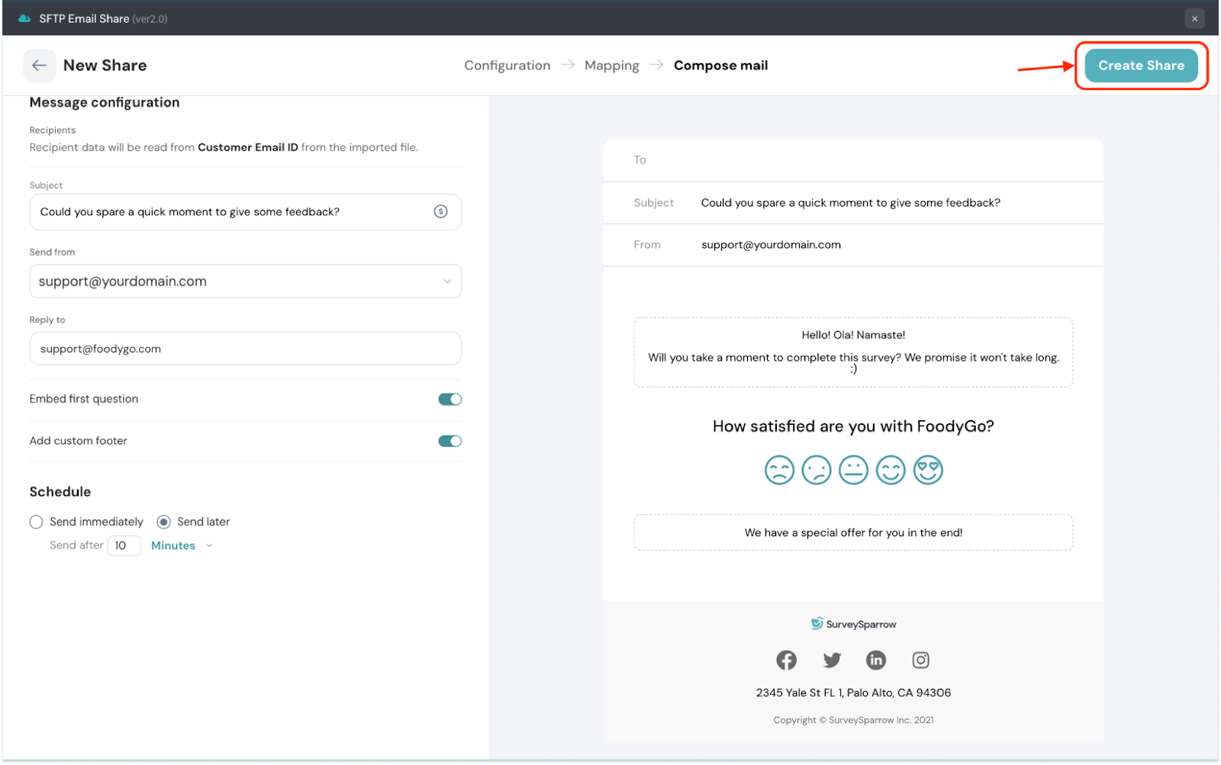
Task: Turn off the Add custom footer toggle
Action: [x=449, y=441]
